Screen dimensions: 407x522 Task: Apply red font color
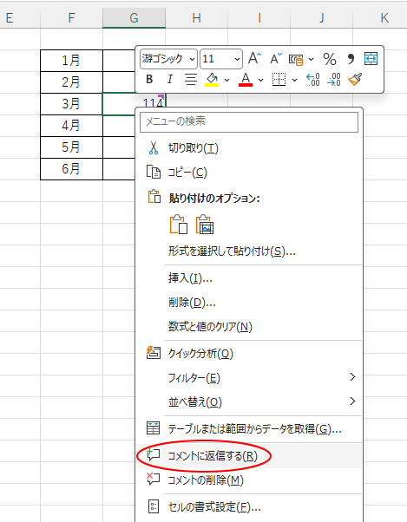246,80
